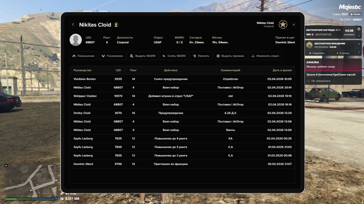Image resolution: width=364 pixels, height=204 pixels.
Task: Click the gray player avatar picture
Action: (x=76, y=40)
